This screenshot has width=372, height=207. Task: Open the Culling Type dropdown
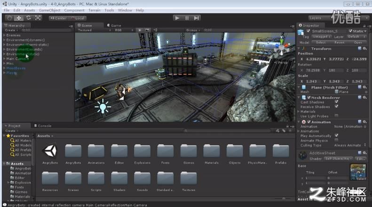(x=350, y=145)
